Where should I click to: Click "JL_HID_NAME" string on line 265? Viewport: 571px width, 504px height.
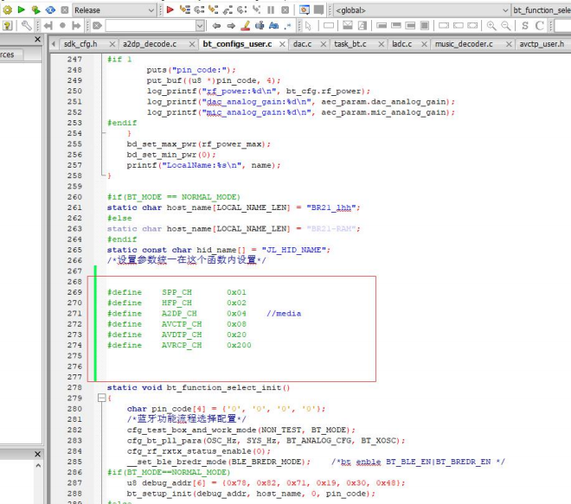point(293,250)
